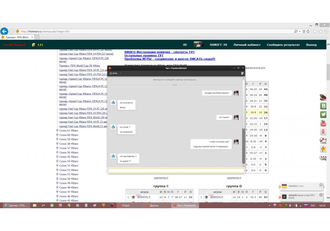The width and height of the screenshot is (330, 231).
Task: Open player Wokernic link in group C
Action: (x=143, y=197)
